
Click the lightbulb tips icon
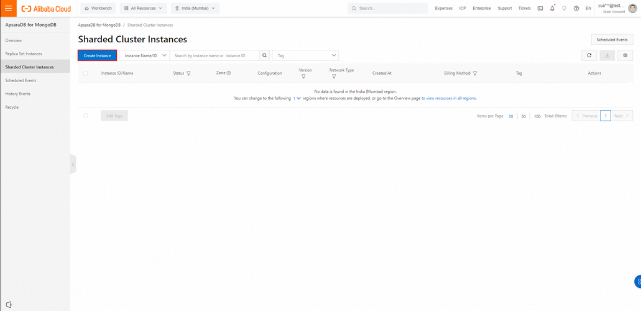coord(564,8)
